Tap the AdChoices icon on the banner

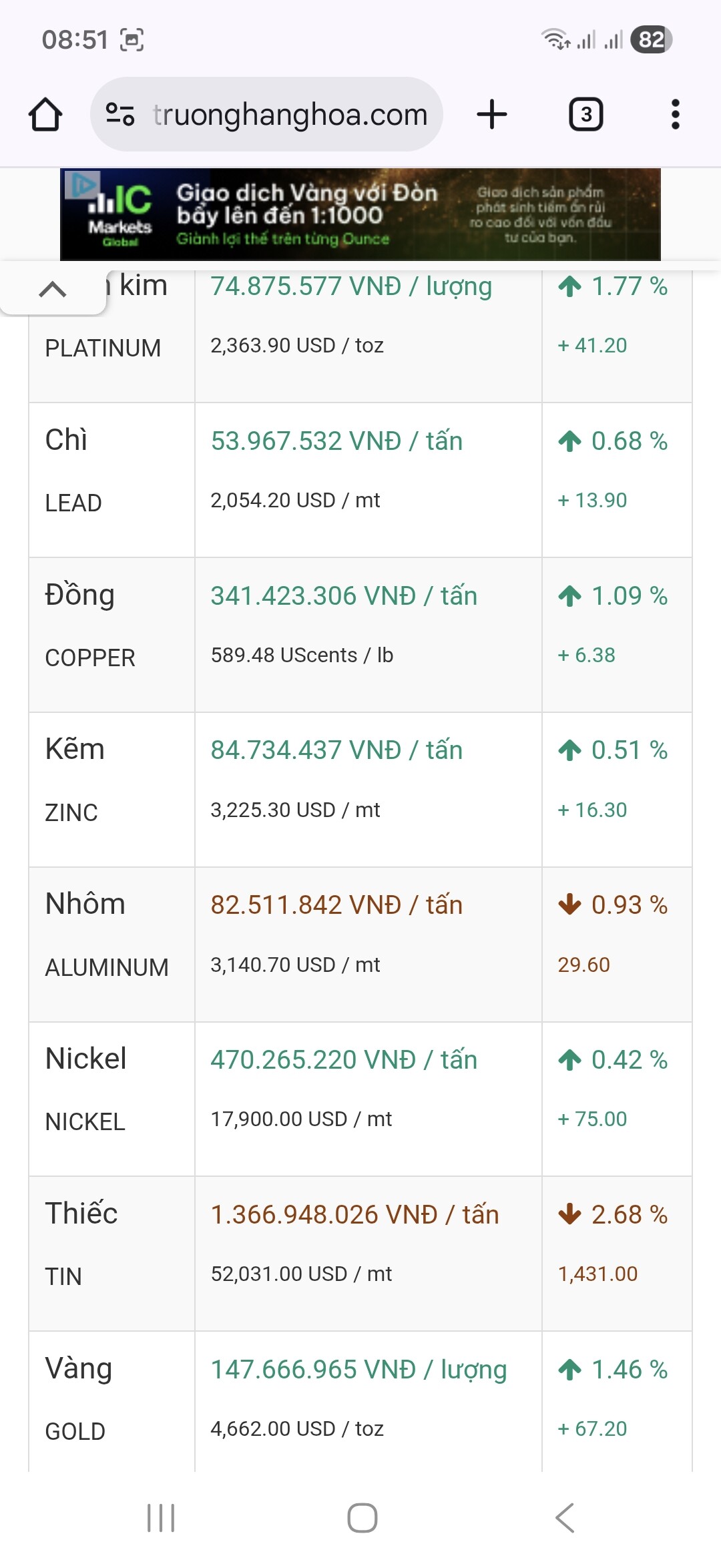point(81,184)
